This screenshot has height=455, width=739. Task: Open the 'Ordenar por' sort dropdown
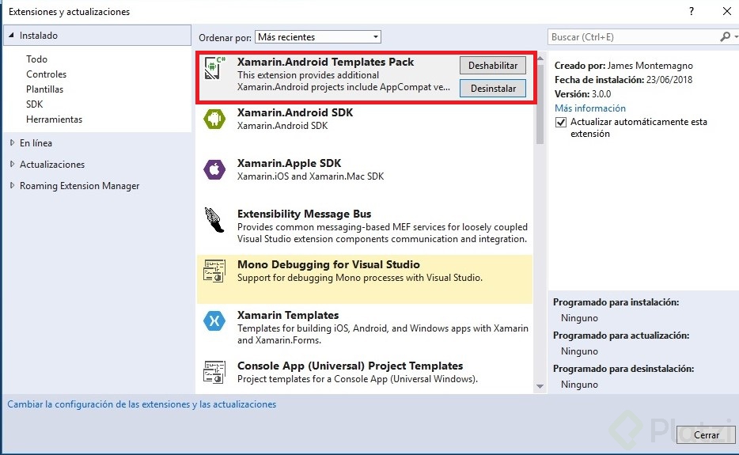pos(317,37)
